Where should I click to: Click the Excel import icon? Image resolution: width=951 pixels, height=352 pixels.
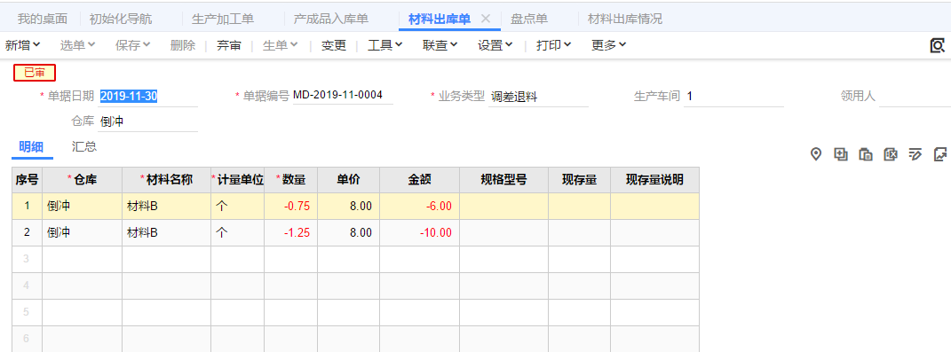tap(891, 154)
